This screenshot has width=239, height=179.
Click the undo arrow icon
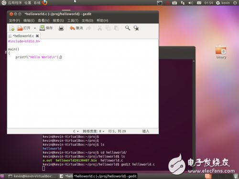[x=72, y=28]
